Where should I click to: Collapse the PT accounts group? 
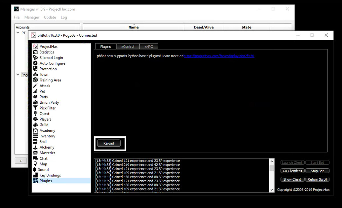point(18,33)
